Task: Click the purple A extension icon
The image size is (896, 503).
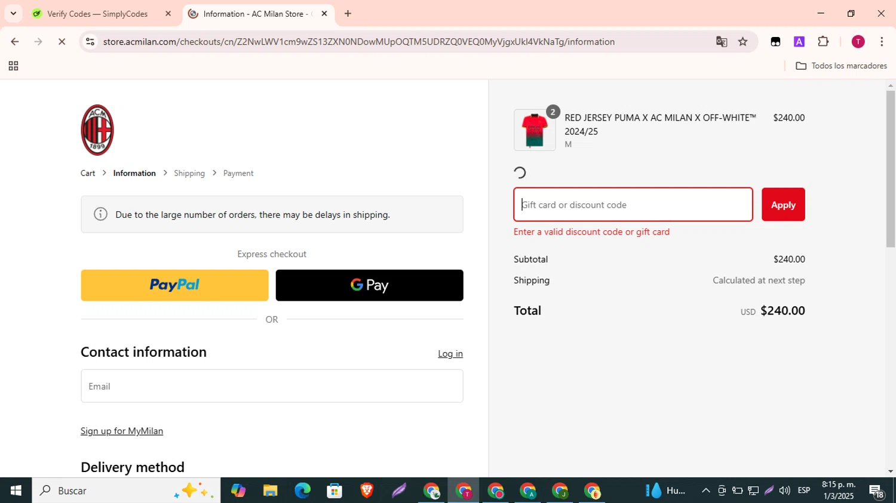Action: (x=799, y=42)
